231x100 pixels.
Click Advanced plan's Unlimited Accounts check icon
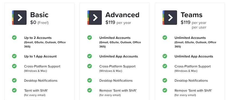point(90,38)
